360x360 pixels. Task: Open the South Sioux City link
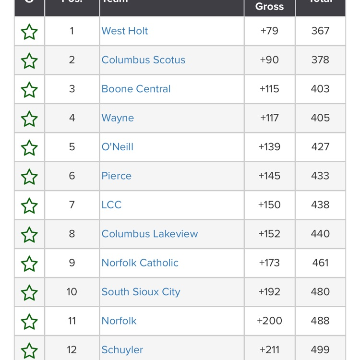click(x=141, y=292)
